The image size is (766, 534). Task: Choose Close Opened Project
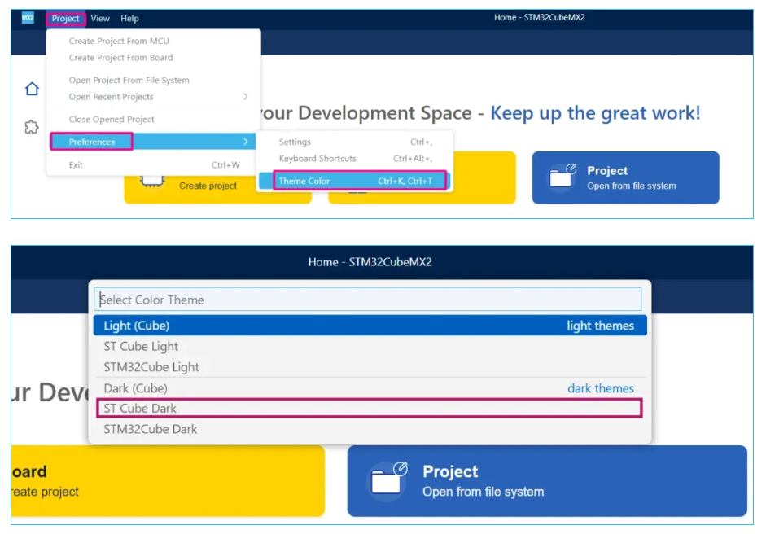112,119
